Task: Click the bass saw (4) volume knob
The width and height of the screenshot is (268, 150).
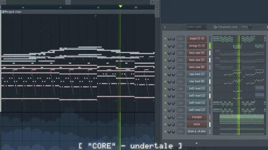Action: click(173, 53)
